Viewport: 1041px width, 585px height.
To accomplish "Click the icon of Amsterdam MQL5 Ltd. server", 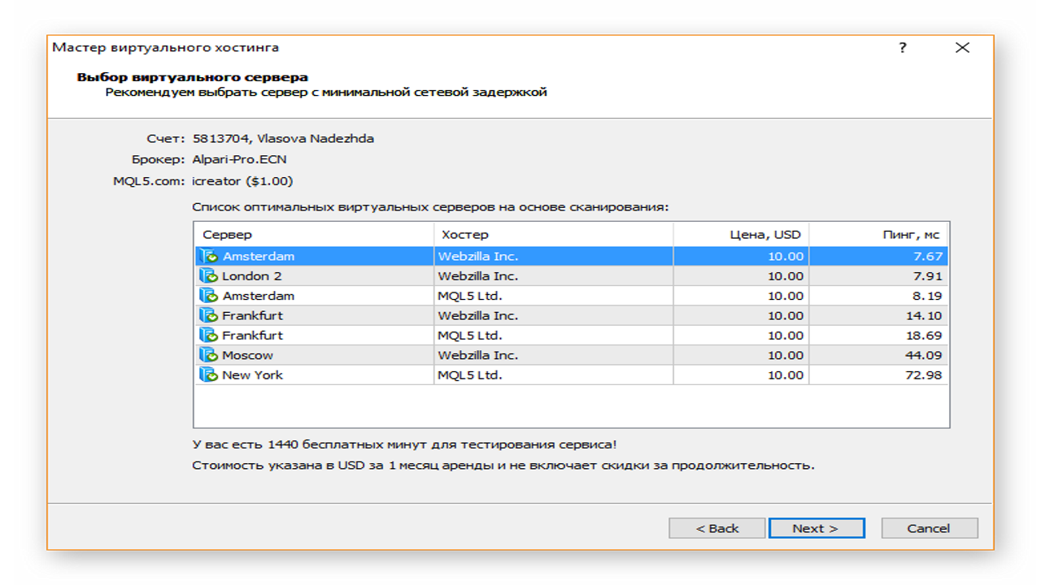I will click(208, 296).
